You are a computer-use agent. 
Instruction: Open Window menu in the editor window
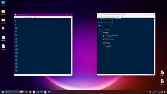click(x=118, y=17)
